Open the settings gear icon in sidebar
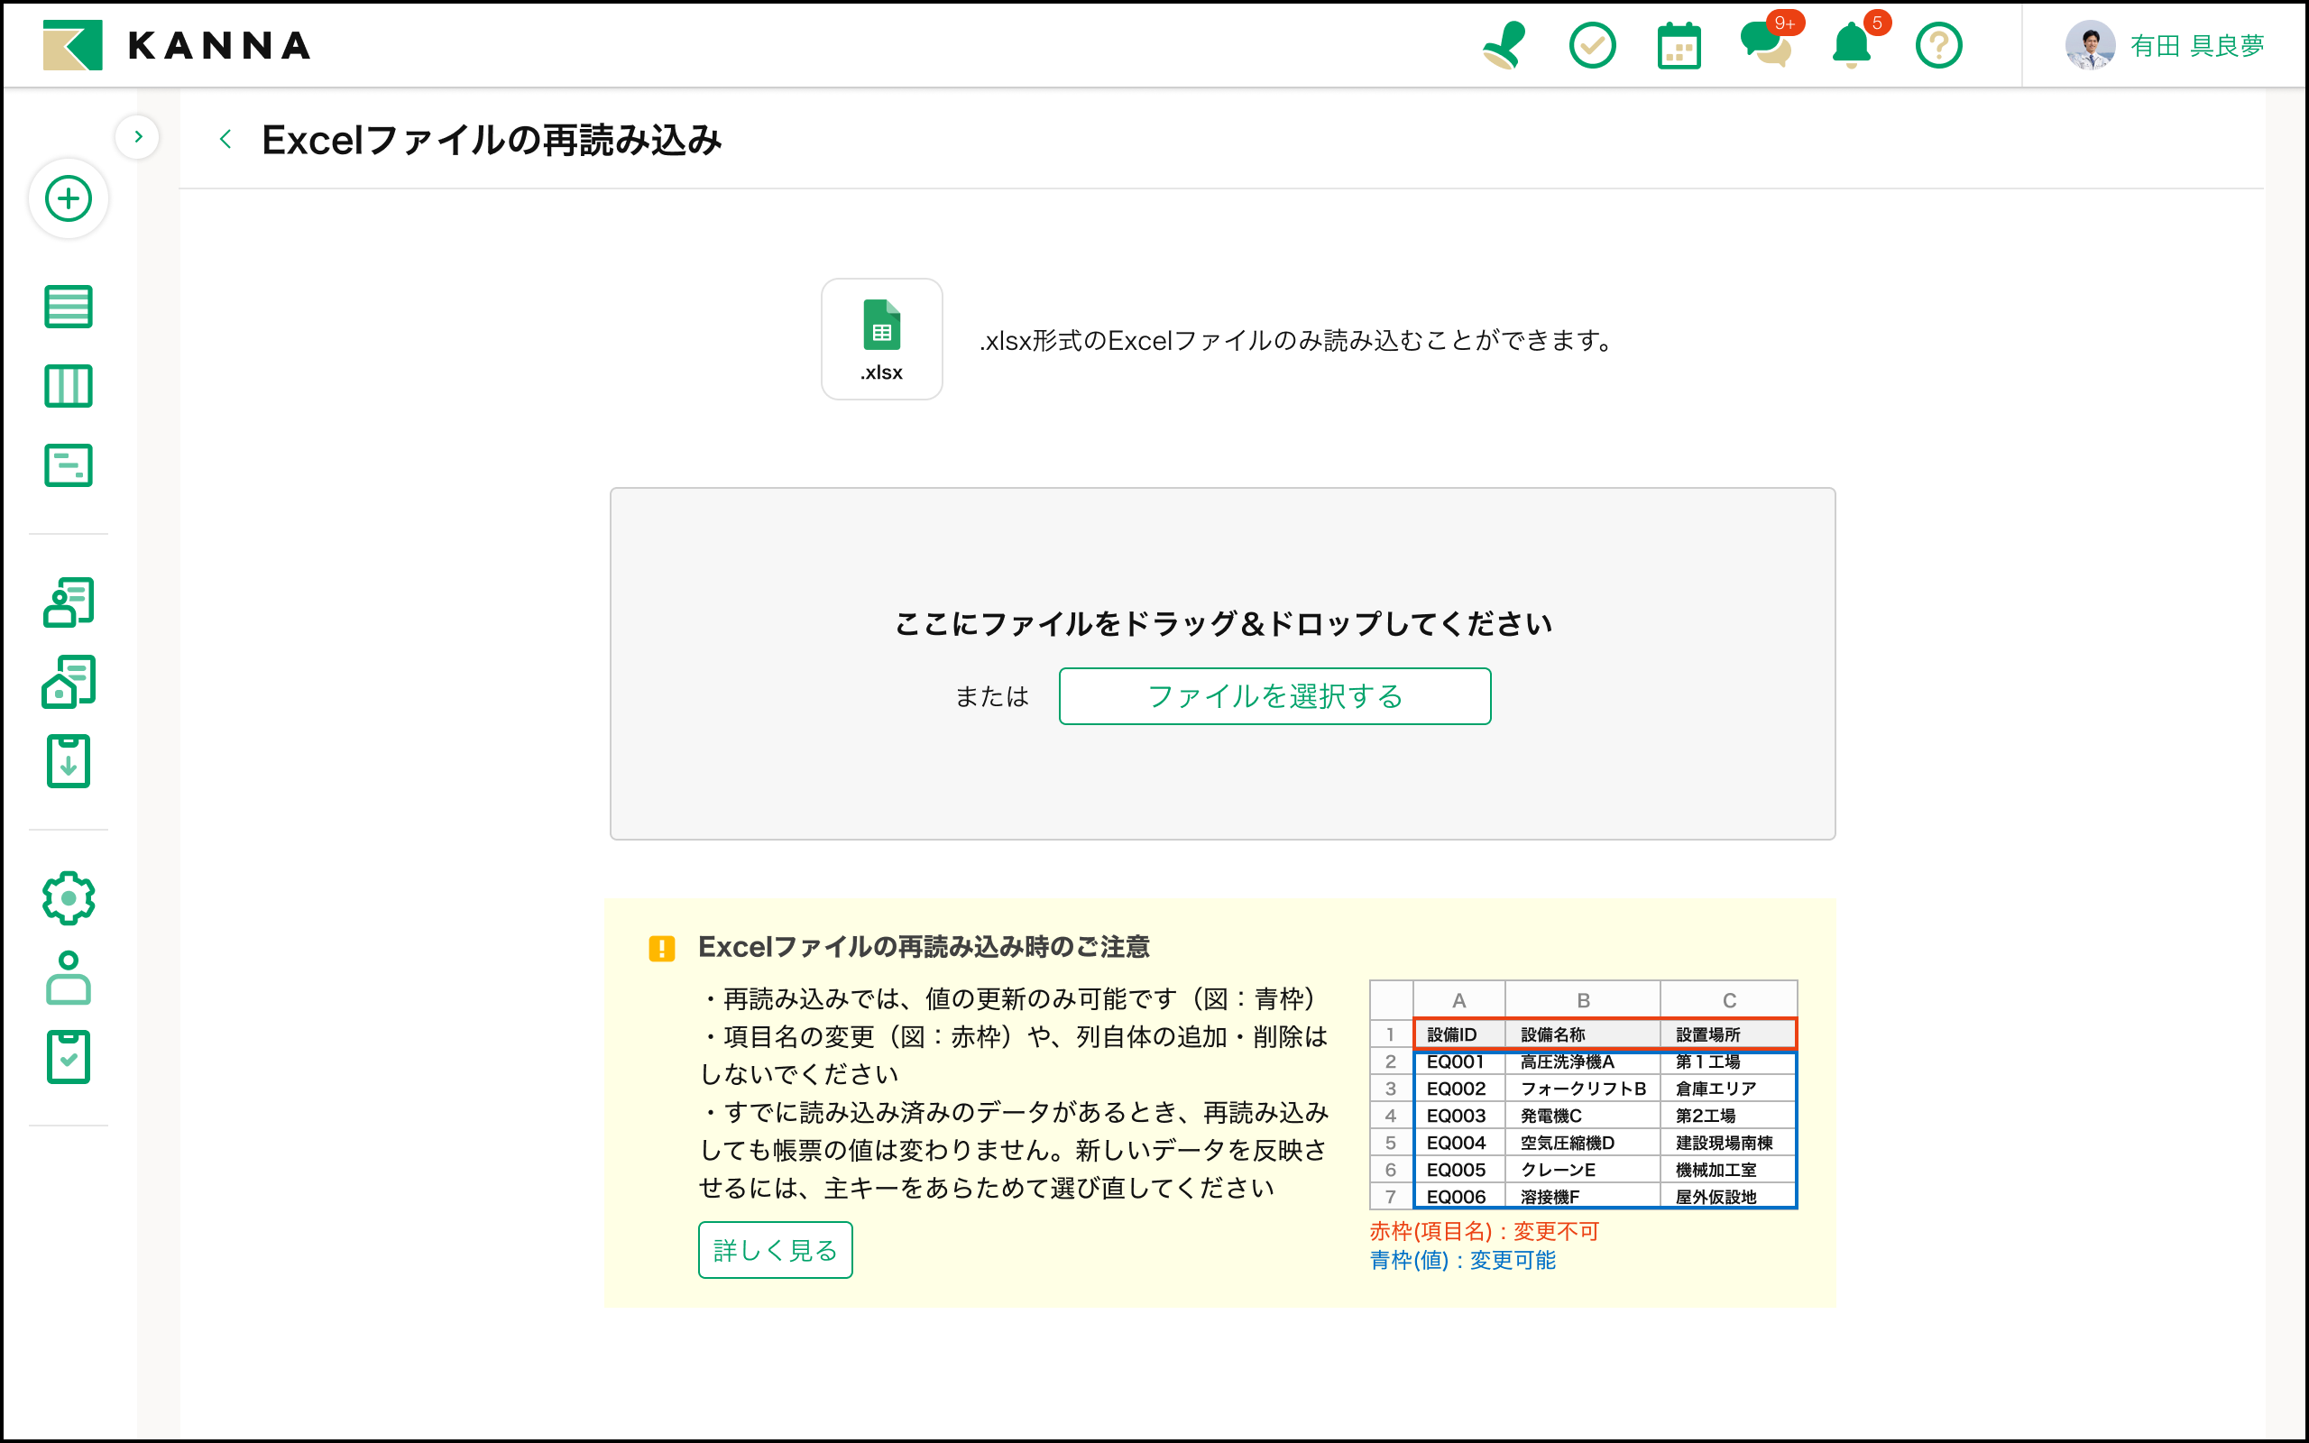This screenshot has height=1443, width=2309. pos(69,897)
